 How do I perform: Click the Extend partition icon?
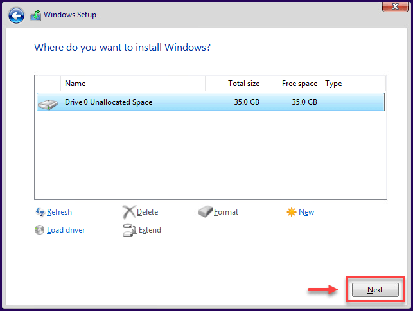click(x=129, y=230)
